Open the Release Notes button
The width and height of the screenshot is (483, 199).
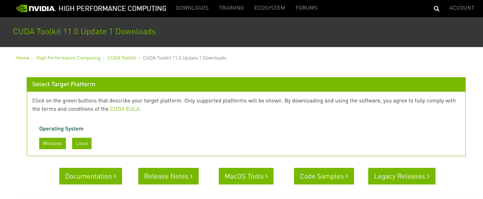pyautogui.click(x=169, y=176)
